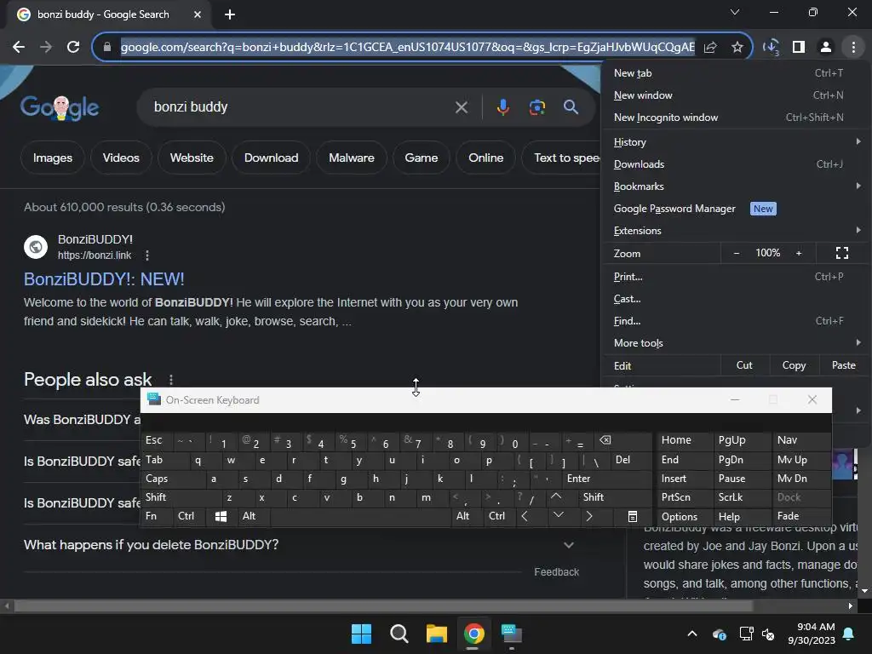
Task: Click the browser back arrow
Action: coord(19,48)
